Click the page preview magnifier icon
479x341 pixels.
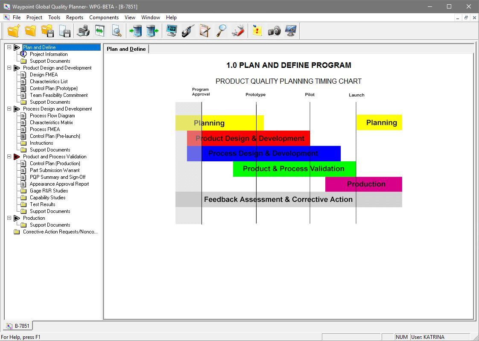pyautogui.click(x=117, y=31)
